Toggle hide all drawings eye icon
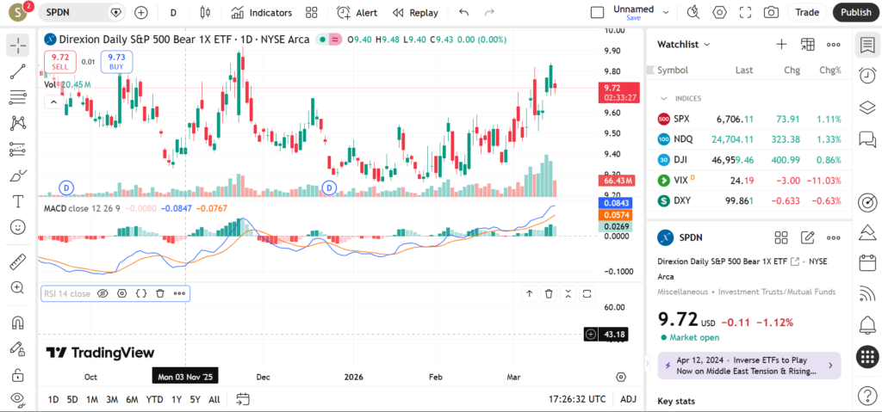This screenshot has height=412, width=882. point(17,399)
